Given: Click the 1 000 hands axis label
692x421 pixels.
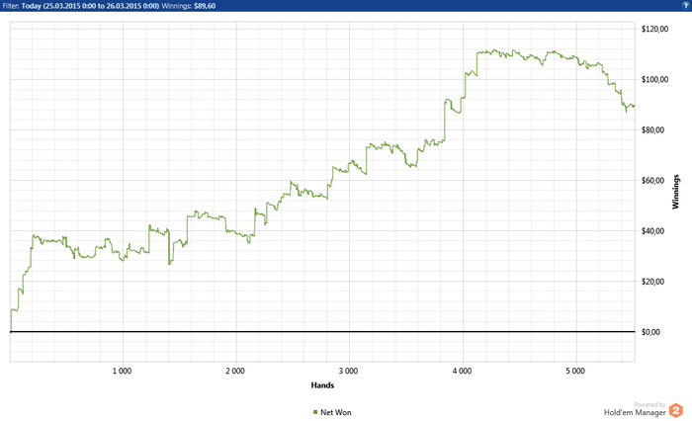Looking at the screenshot, I should tap(122, 371).
